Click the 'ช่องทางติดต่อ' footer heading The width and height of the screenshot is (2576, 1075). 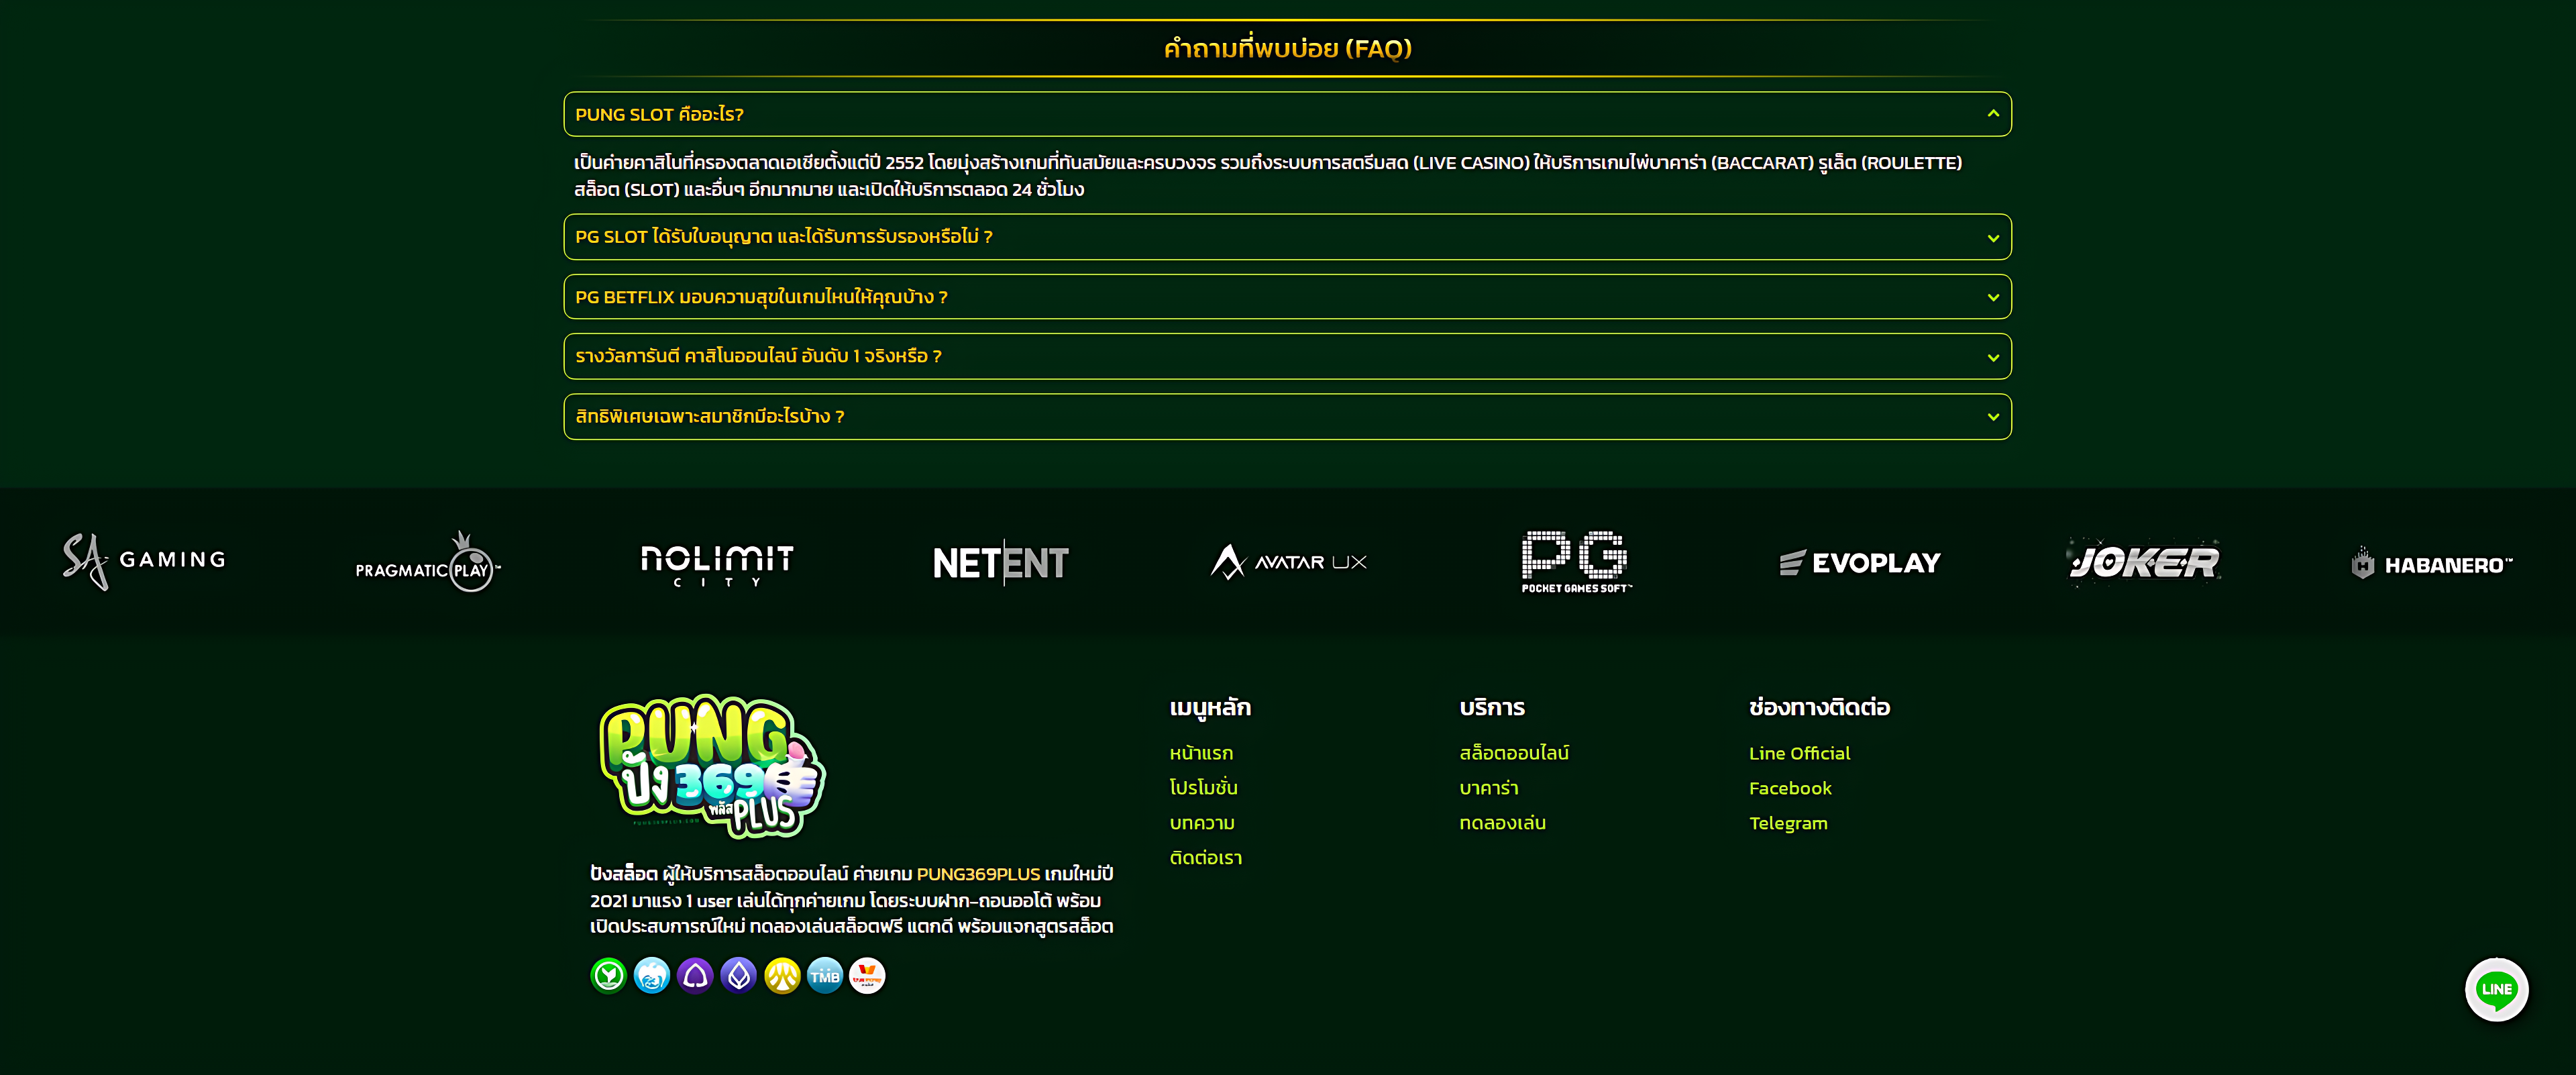pyautogui.click(x=1819, y=707)
